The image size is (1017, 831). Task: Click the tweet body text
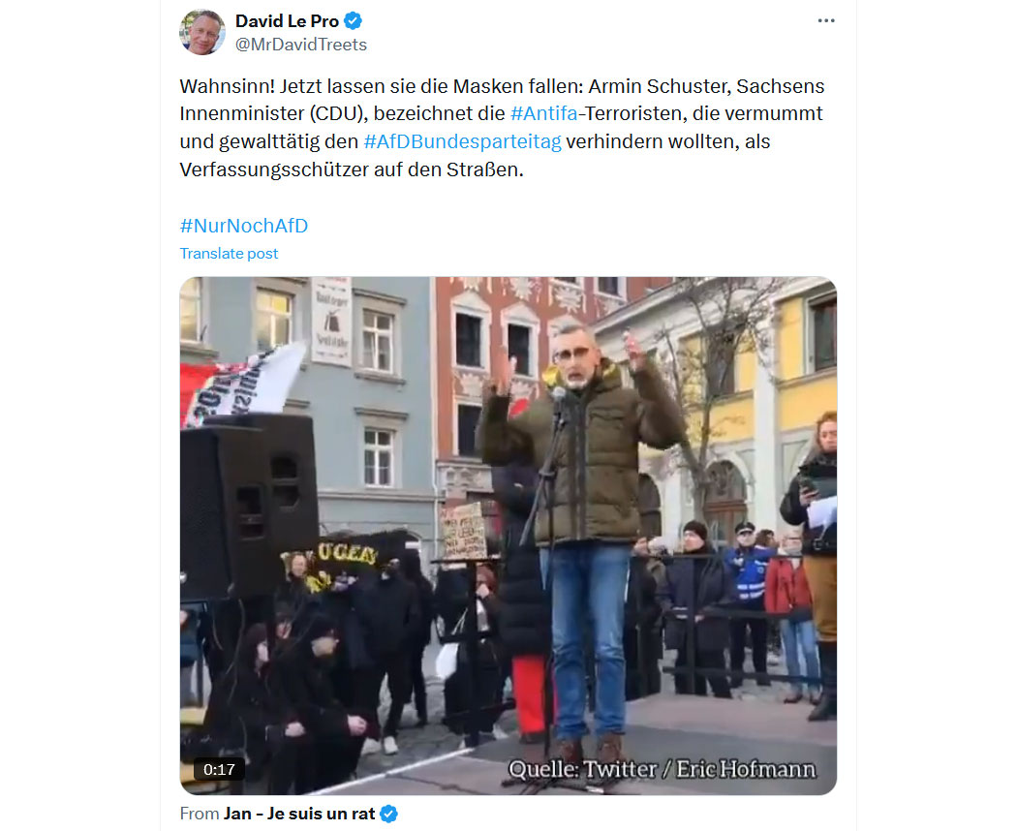pos(502,128)
